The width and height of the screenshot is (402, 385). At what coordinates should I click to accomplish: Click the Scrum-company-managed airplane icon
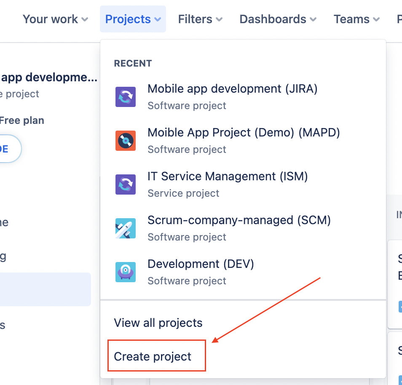[x=126, y=228]
